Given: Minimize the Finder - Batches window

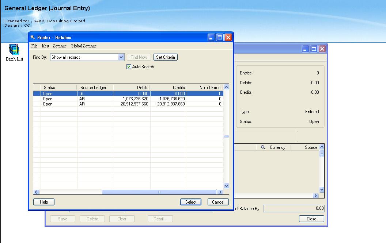Looking at the screenshot, I should pos(212,37).
